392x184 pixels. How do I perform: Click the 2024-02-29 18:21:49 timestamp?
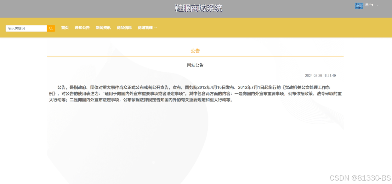pyautogui.click(x=321, y=76)
